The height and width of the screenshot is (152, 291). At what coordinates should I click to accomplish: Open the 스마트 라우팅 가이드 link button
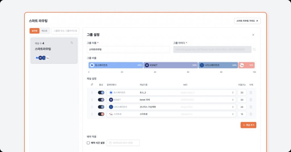(x=247, y=21)
